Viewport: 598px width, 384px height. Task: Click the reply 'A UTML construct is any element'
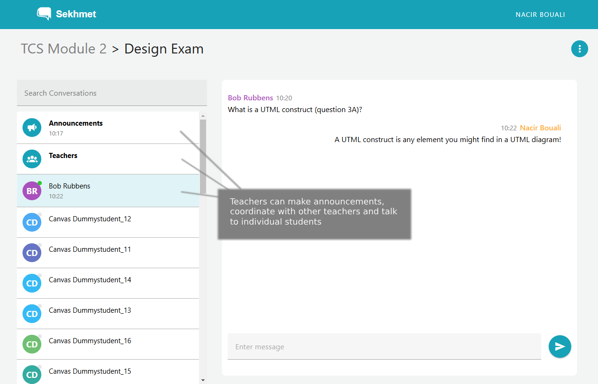click(x=448, y=140)
